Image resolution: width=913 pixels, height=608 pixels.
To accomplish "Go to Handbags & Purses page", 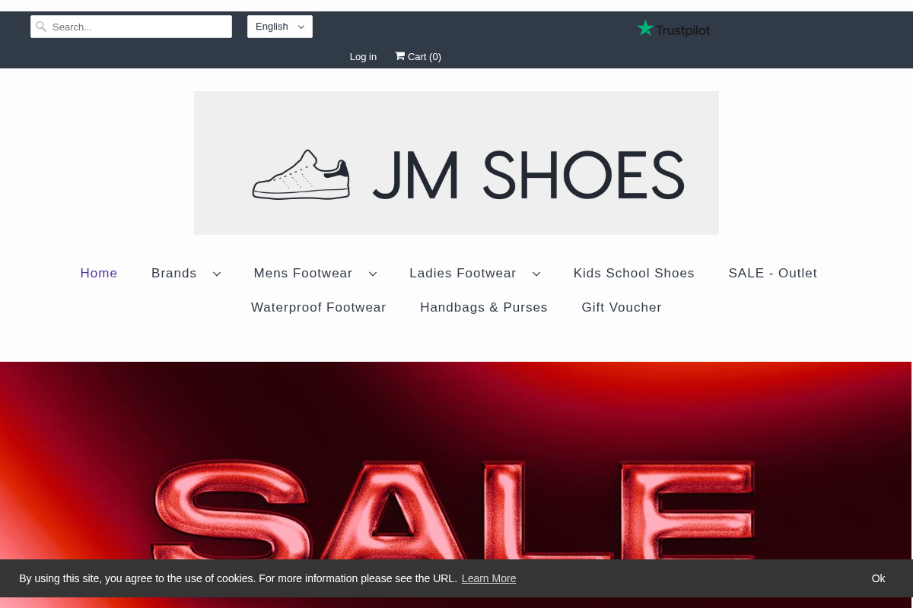I will point(484,307).
